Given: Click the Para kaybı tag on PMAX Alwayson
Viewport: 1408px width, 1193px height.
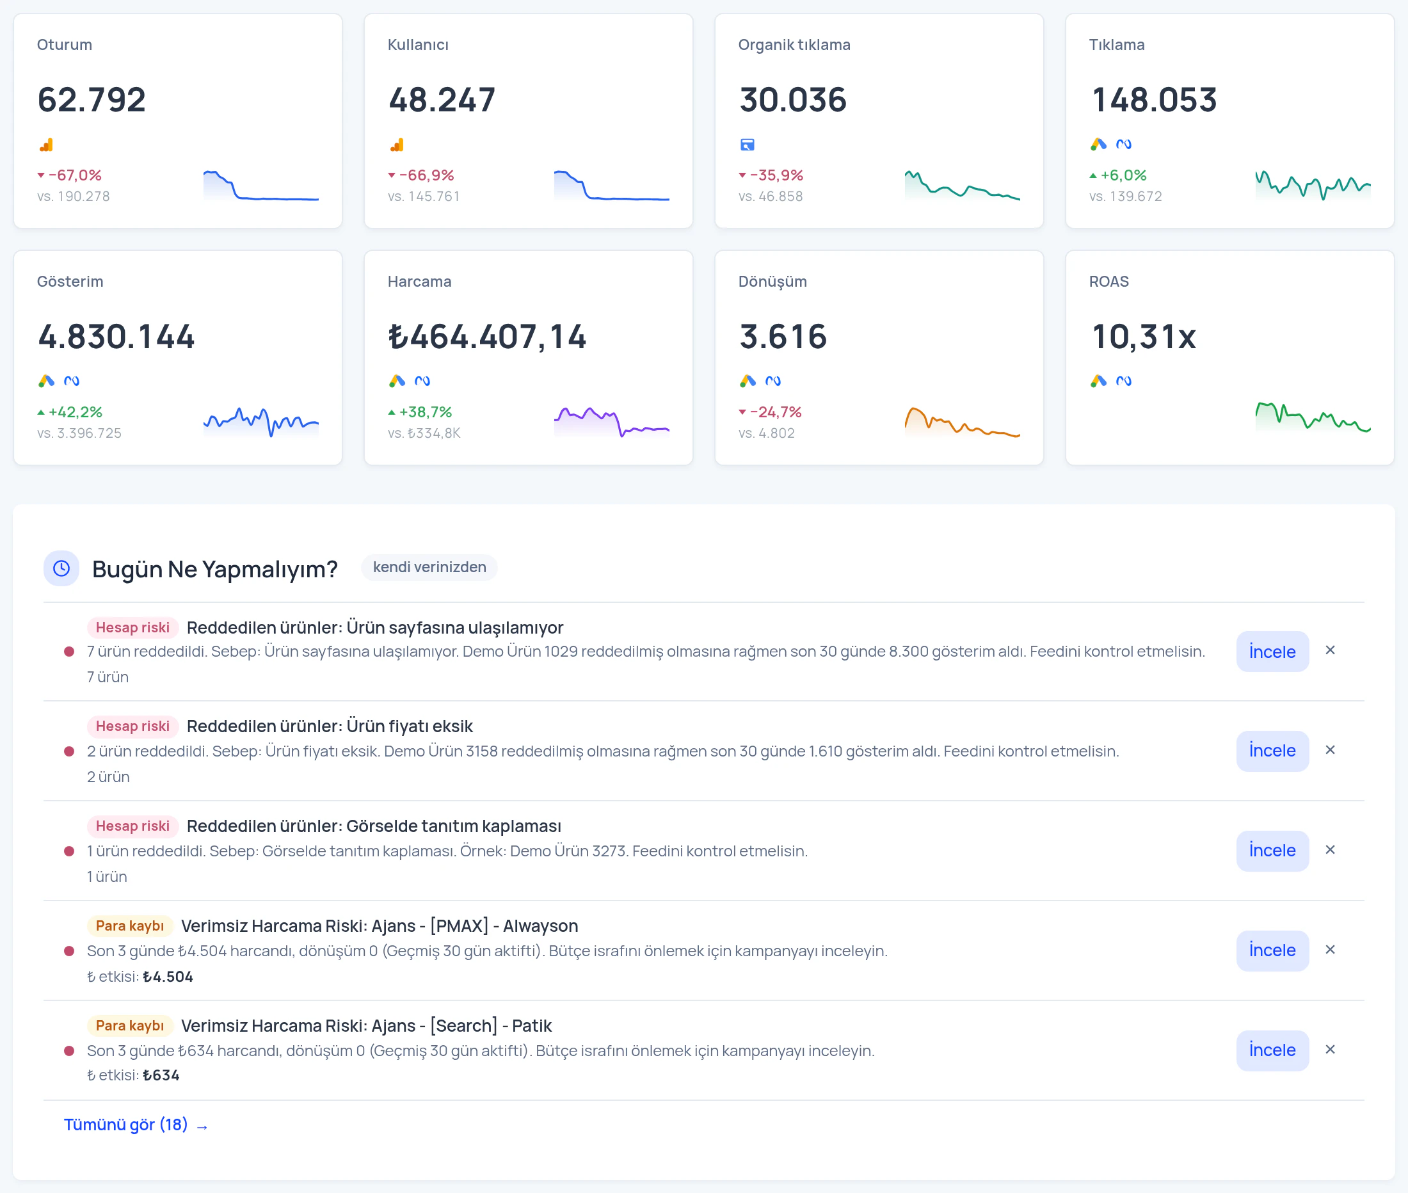Looking at the screenshot, I should pos(130,926).
